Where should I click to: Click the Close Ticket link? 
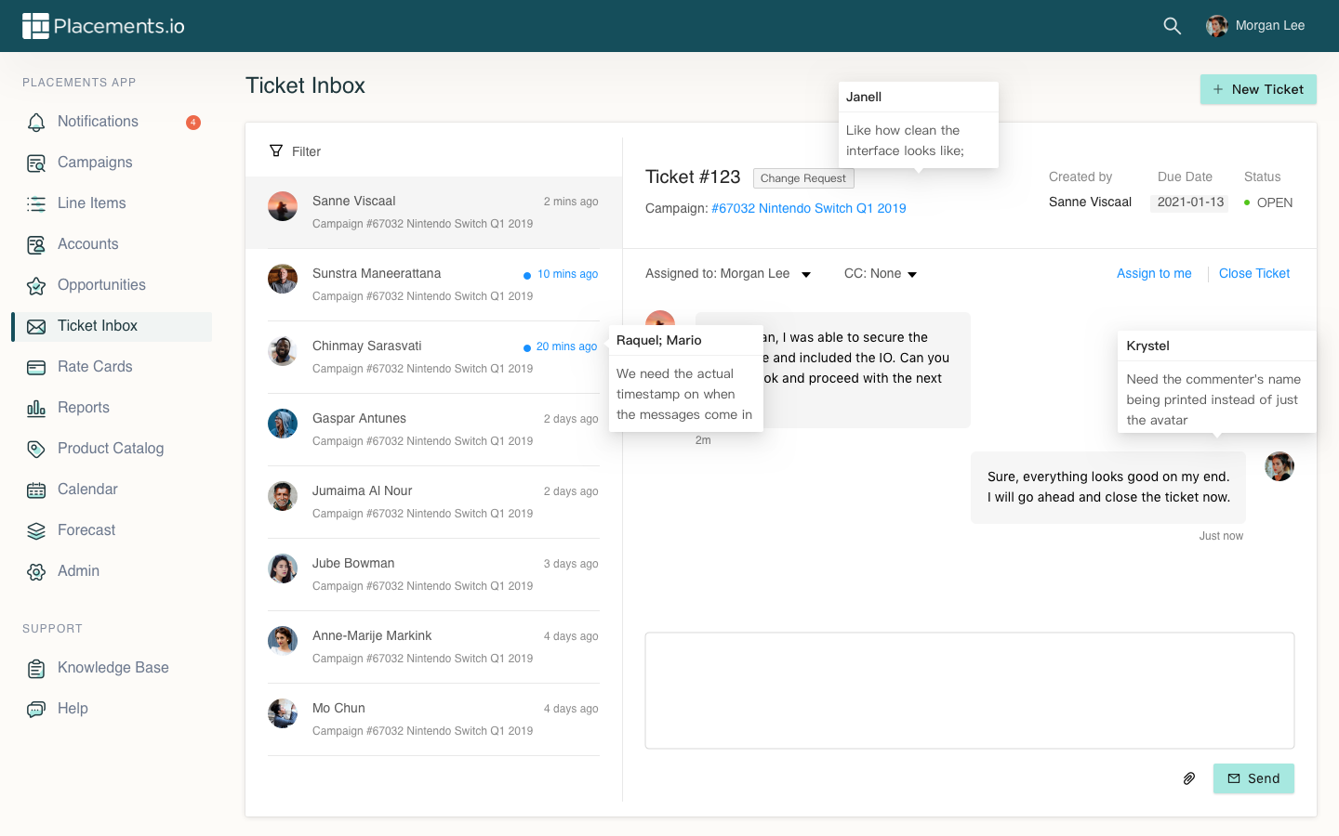[x=1253, y=273]
